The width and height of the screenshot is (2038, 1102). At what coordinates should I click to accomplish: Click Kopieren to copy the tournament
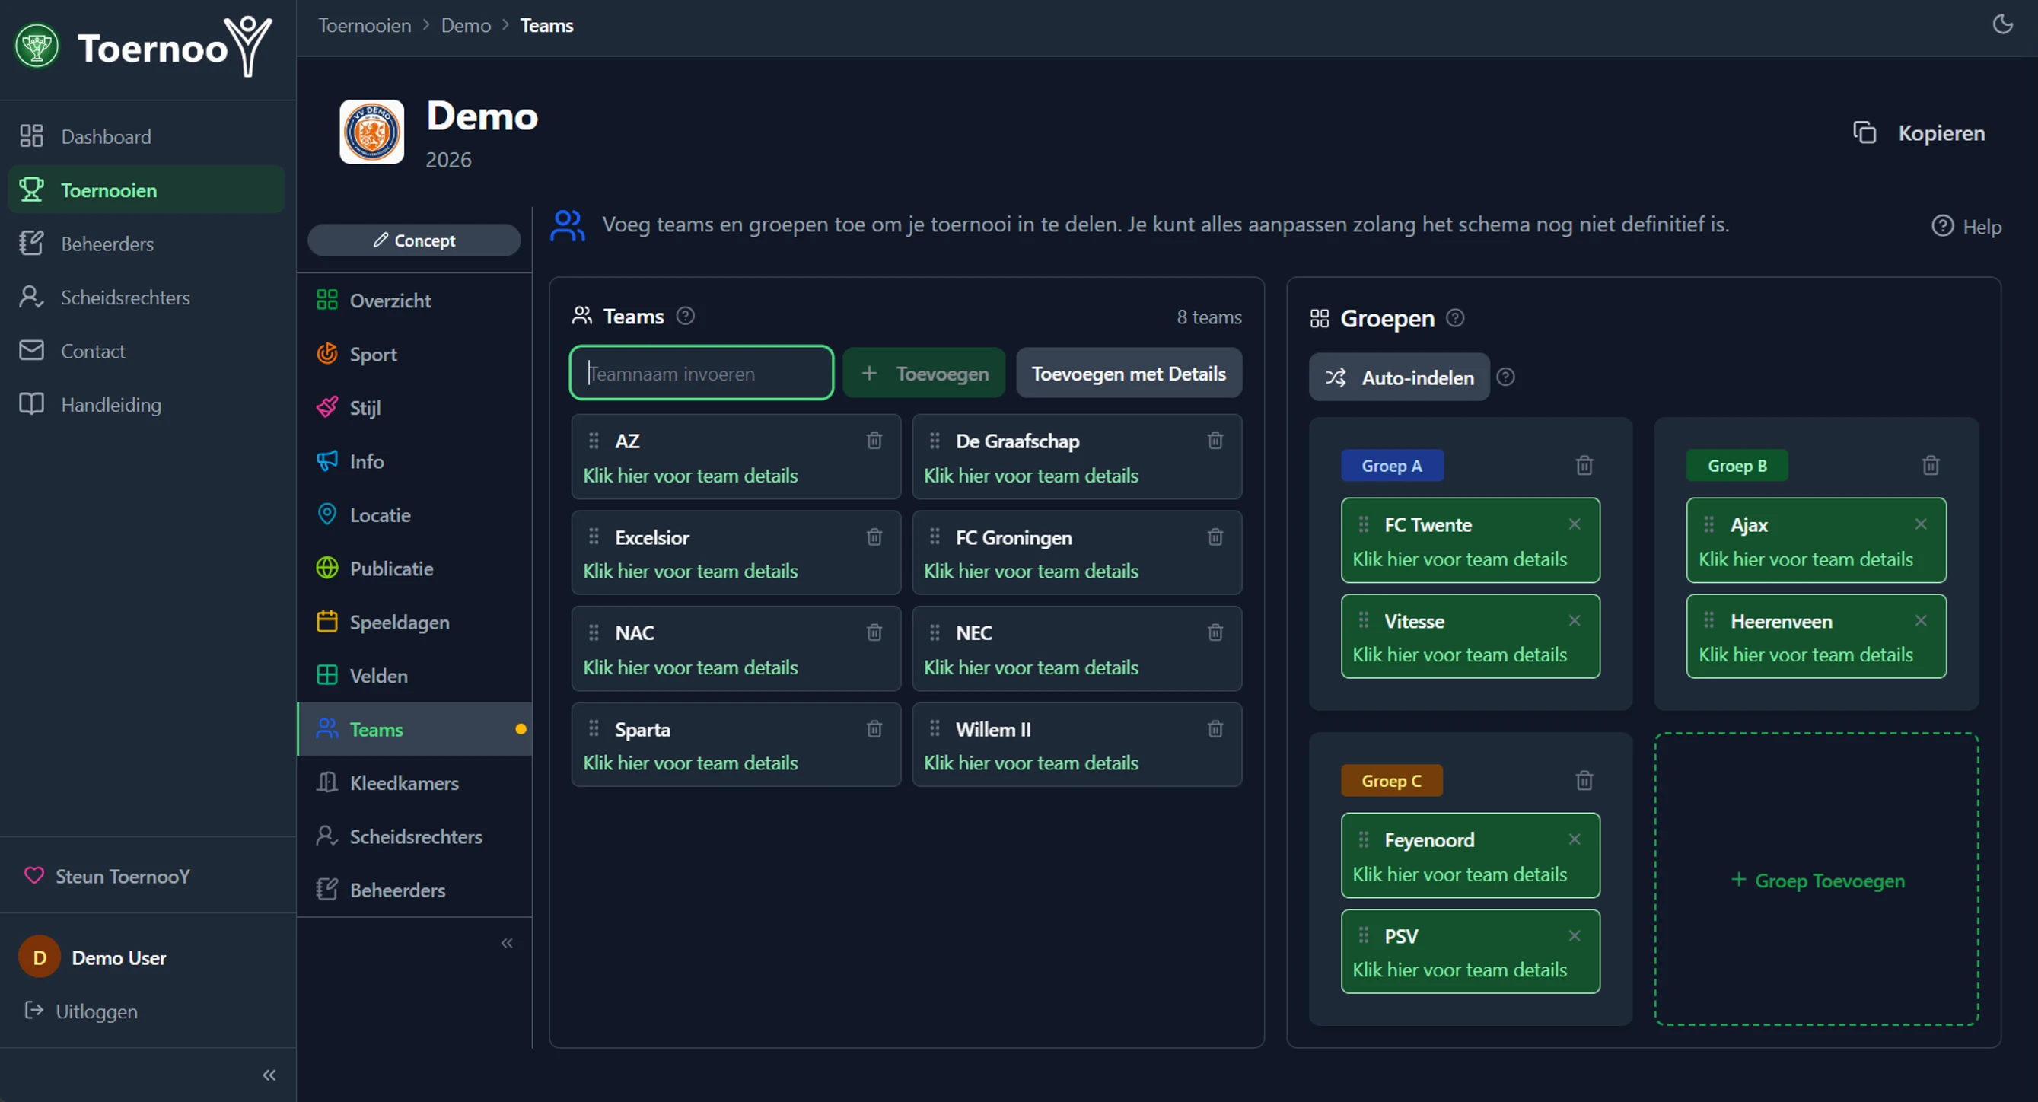tap(1919, 133)
